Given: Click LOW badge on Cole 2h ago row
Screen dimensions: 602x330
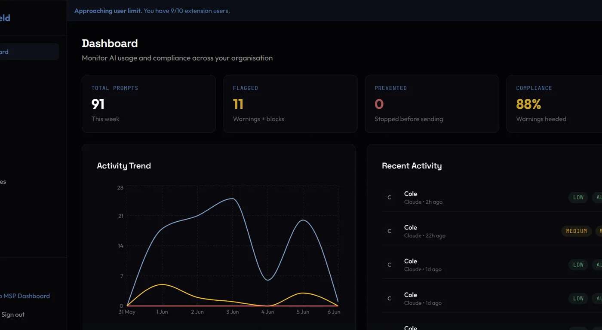Looking at the screenshot, I should coord(578,198).
